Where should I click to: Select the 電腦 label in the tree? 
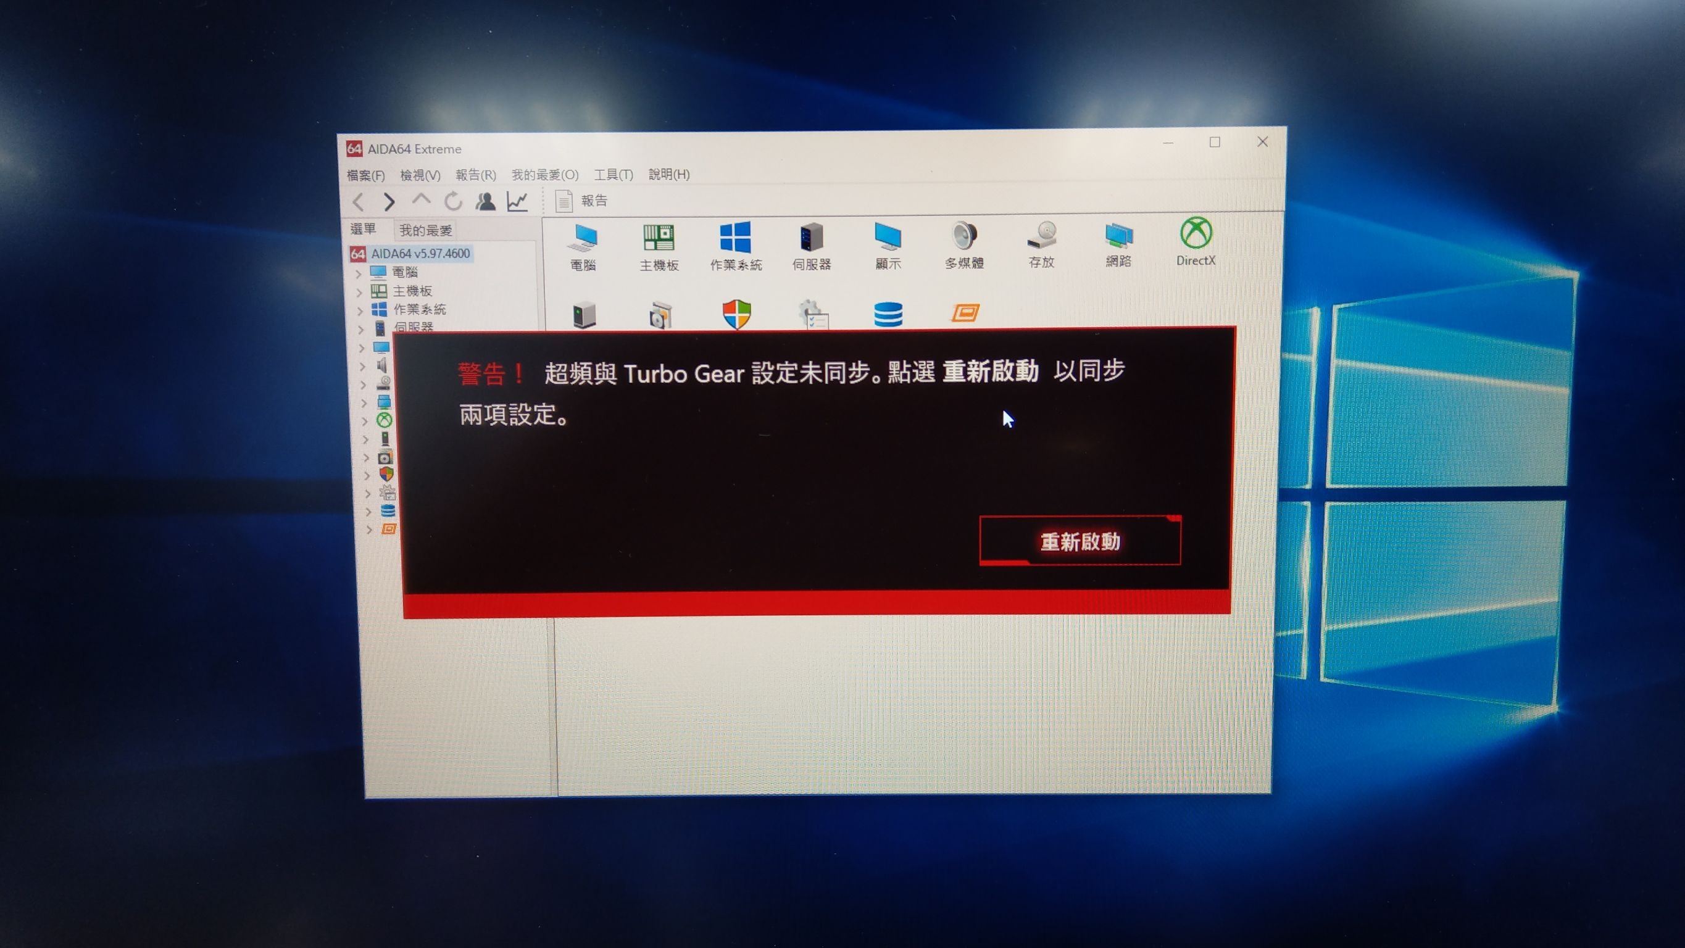coord(404,272)
